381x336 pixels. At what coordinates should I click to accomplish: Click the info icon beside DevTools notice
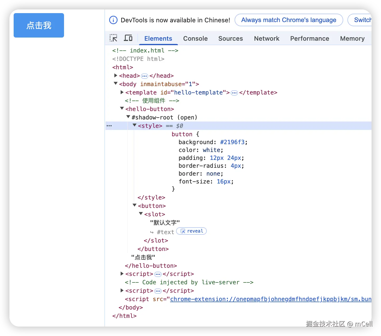pyautogui.click(x=113, y=20)
